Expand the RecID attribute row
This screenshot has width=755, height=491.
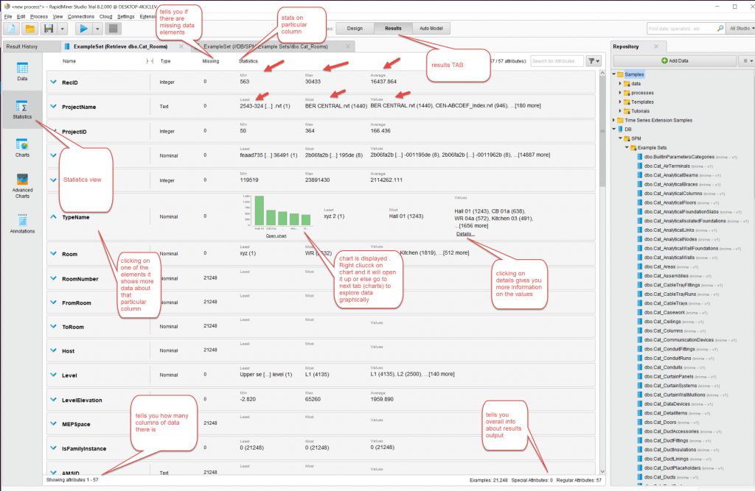tap(53, 82)
